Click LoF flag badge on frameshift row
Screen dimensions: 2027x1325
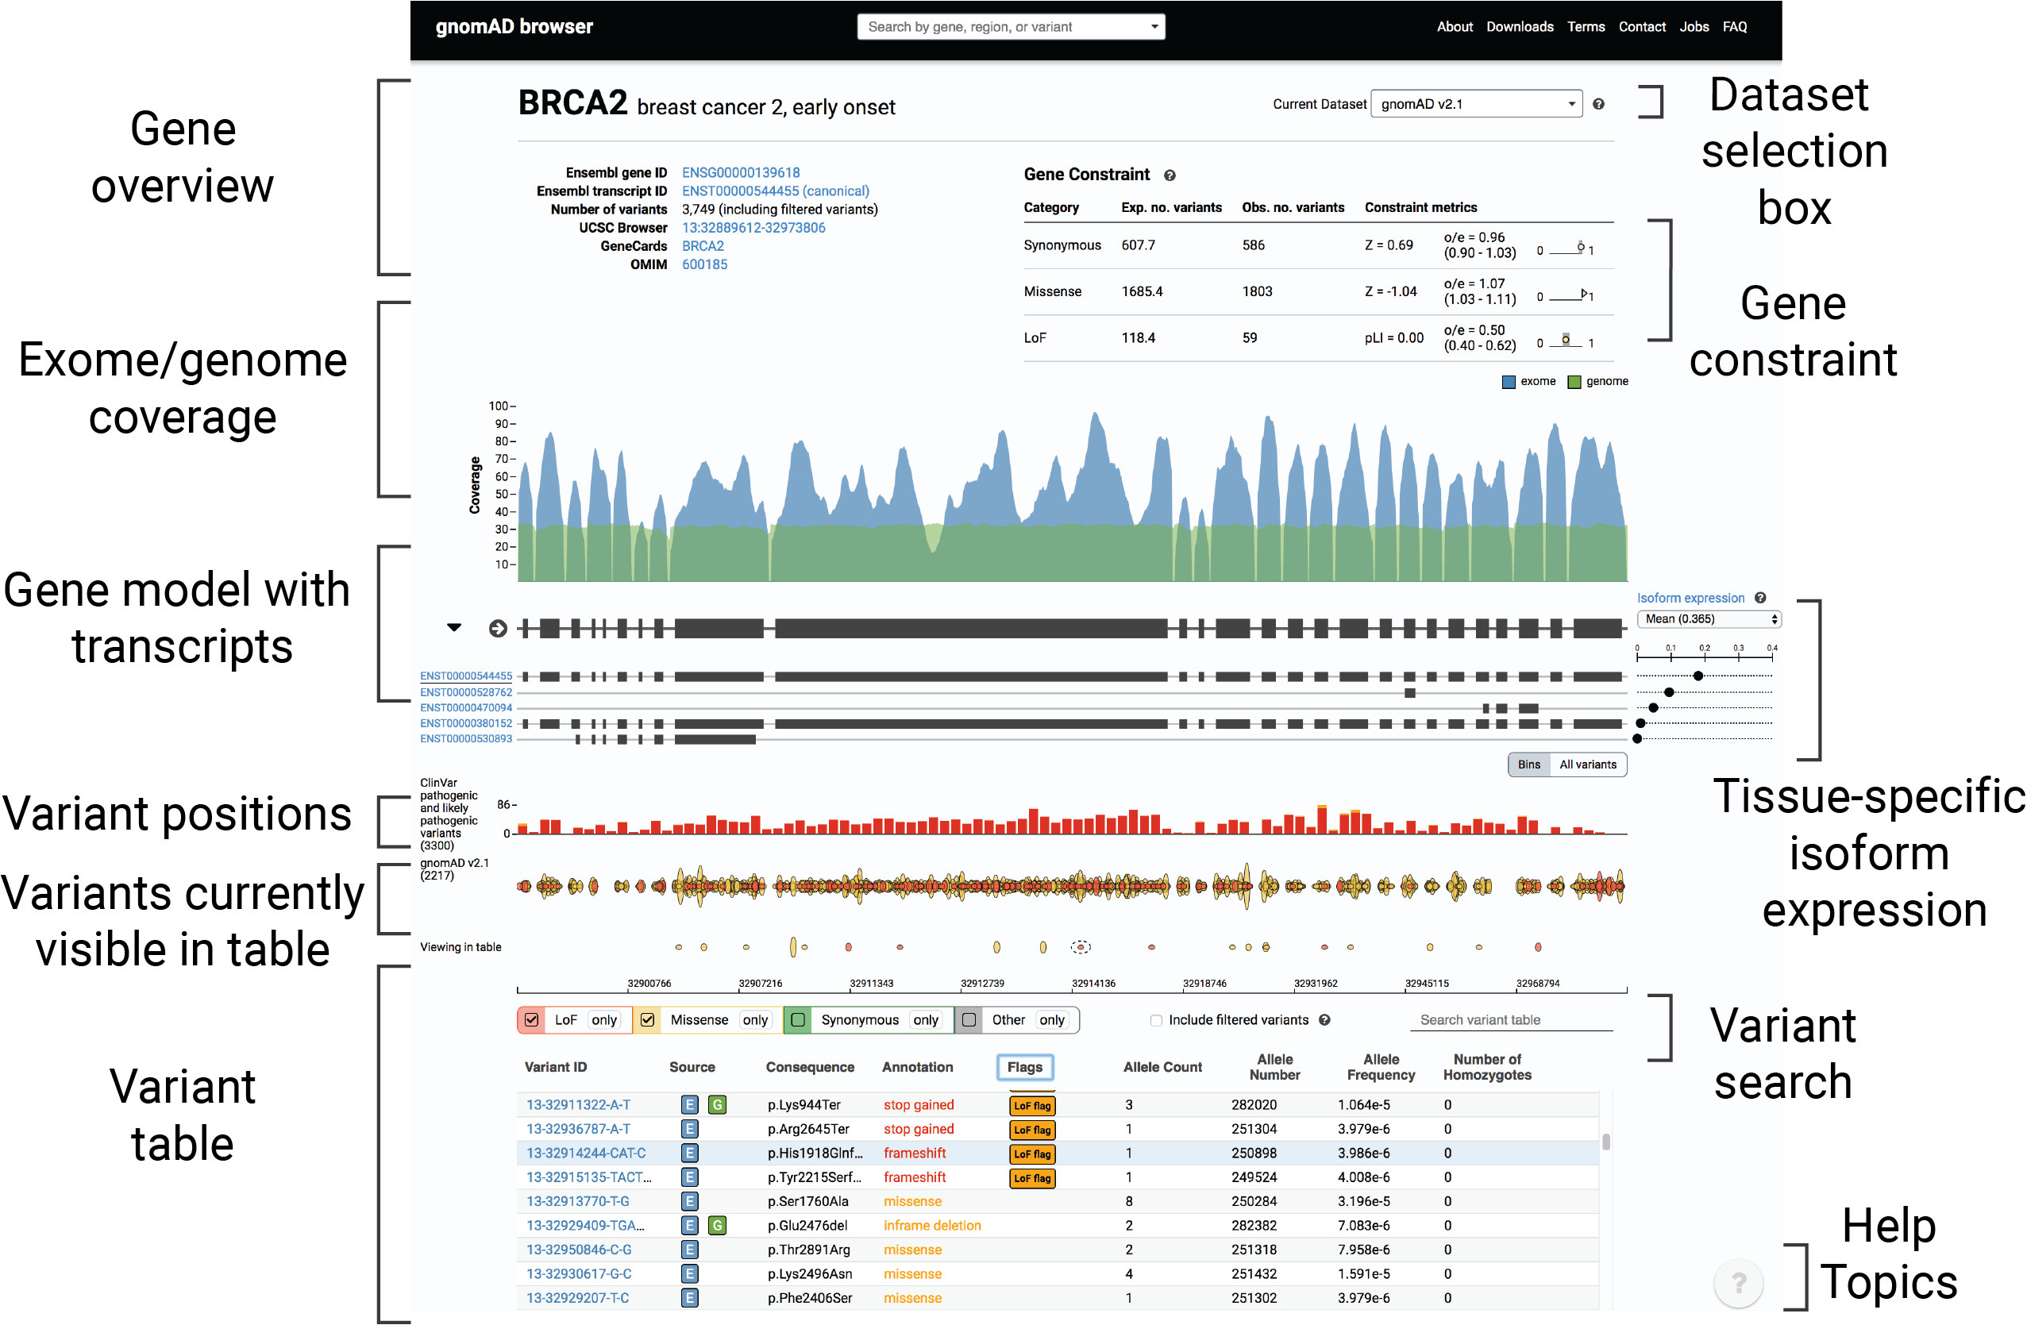click(x=1031, y=1153)
